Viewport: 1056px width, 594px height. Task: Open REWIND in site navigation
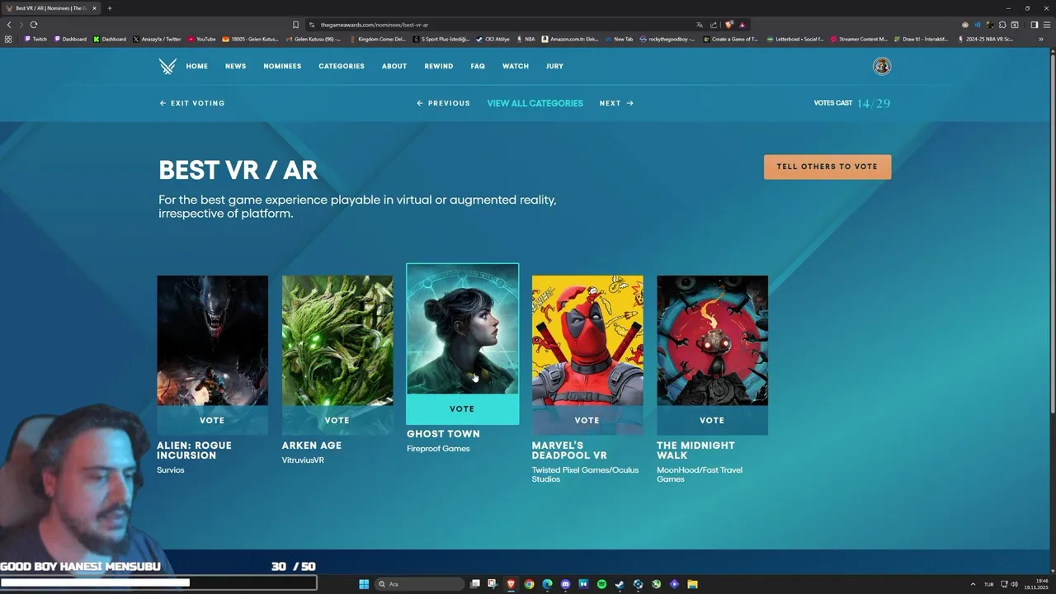pos(439,66)
